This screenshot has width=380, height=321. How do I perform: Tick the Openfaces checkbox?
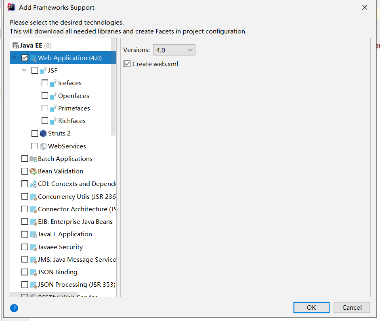coord(45,96)
